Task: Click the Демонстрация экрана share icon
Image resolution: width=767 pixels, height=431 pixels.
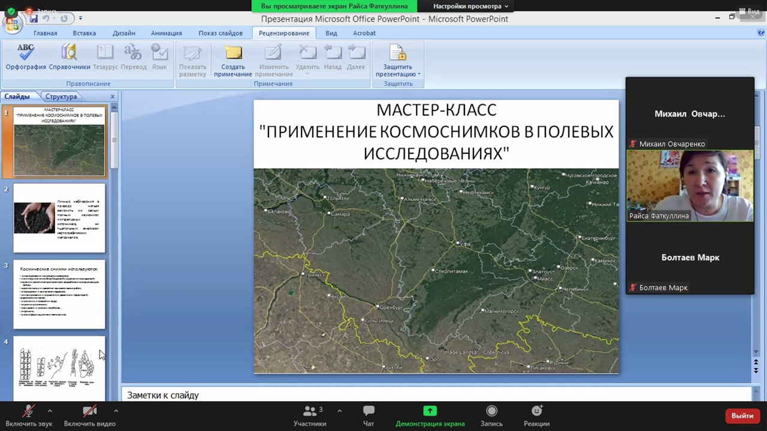Action: tap(430, 411)
